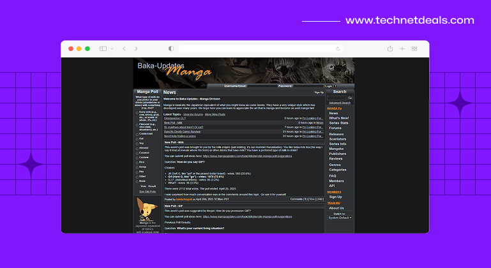The height and width of the screenshot is (268, 491).
Task: Select the Rice radio option
Action: point(137,163)
